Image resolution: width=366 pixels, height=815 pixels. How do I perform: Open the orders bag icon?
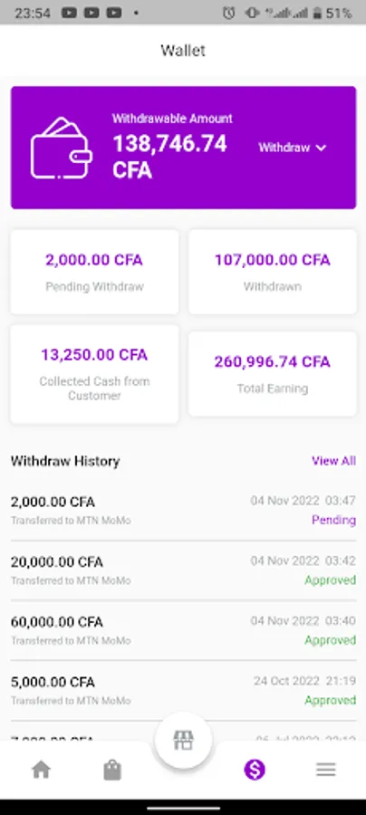point(112,770)
